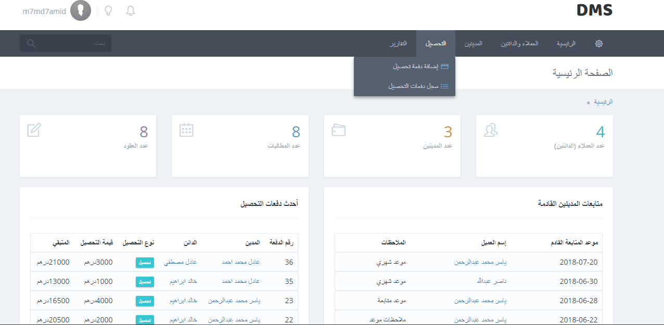Click the lightbulb icon in header
This screenshot has width=664, height=325.
click(x=109, y=11)
